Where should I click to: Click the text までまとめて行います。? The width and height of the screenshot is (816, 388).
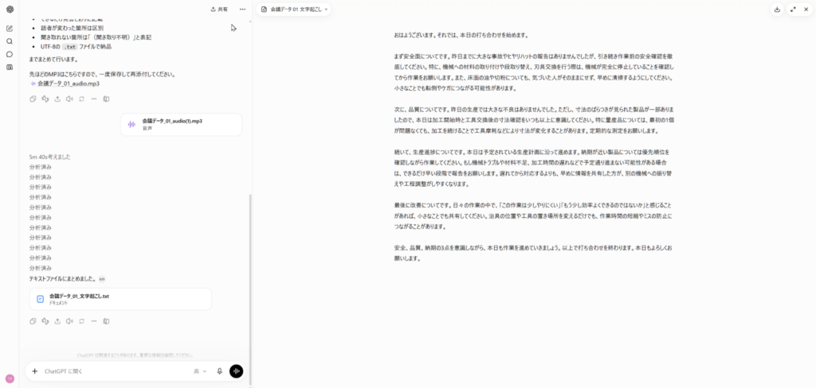53,59
